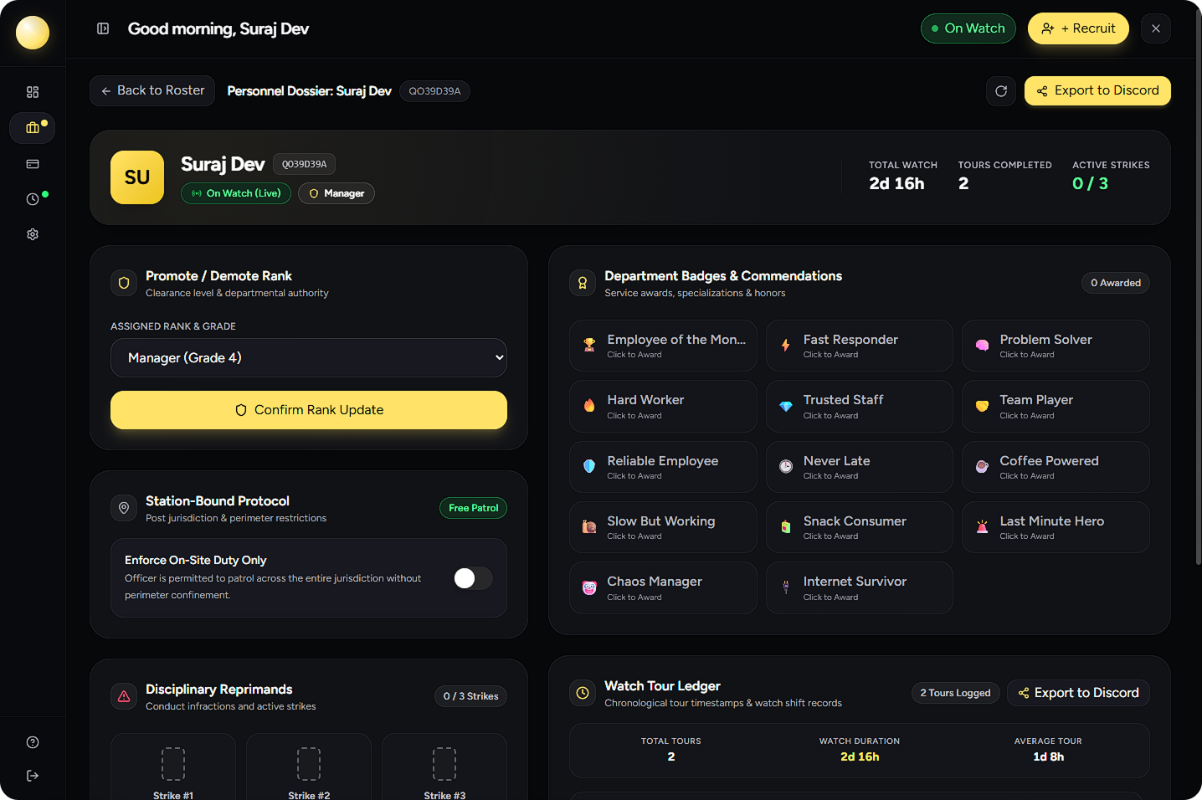The height and width of the screenshot is (800, 1202).
Task: Award the Trusted Staff badge
Action: point(860,406)
